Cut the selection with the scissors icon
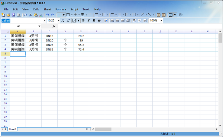Image resolution: width=223 pixels, height=137 pixels. pos(30,15)
